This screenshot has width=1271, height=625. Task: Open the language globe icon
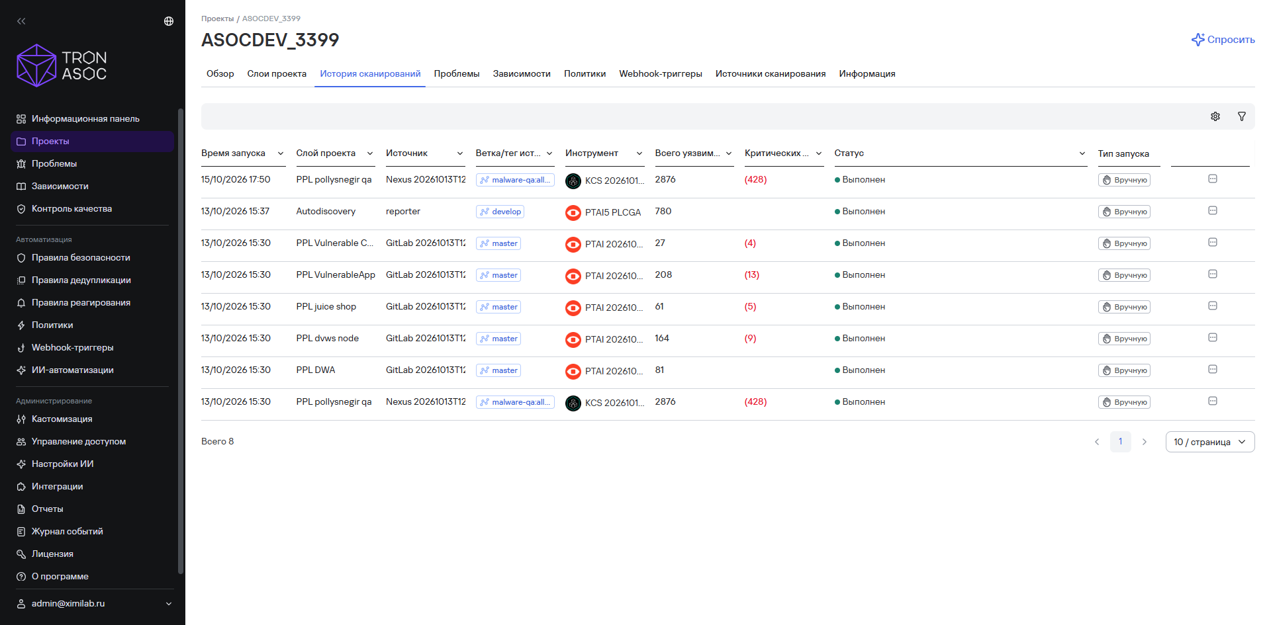[x=169, y=21]
